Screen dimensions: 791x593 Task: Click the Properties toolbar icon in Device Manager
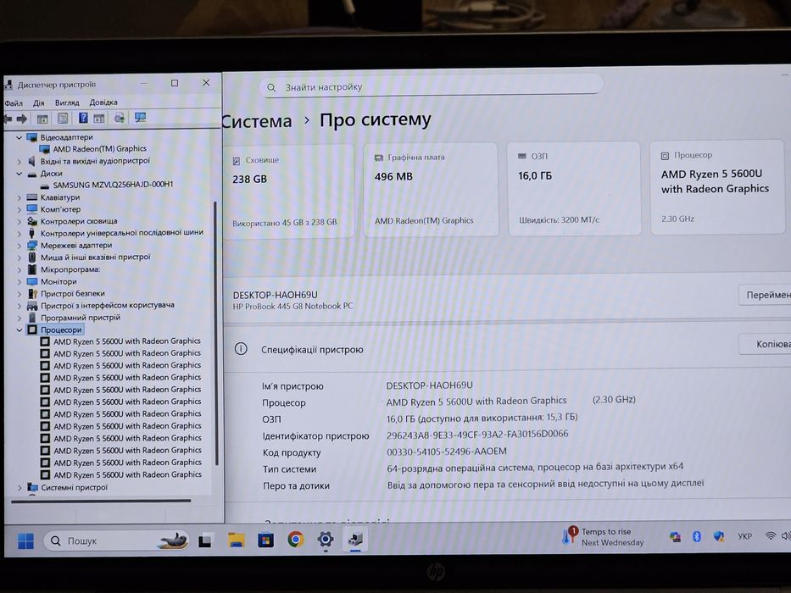[63, 119]
